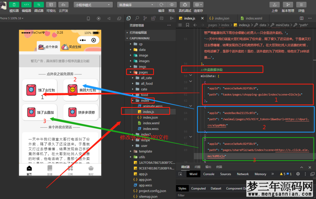Toggle the debugger (调试器) panel button
The width and height of the screenshot is (316, 199).
tap(39, 5)
